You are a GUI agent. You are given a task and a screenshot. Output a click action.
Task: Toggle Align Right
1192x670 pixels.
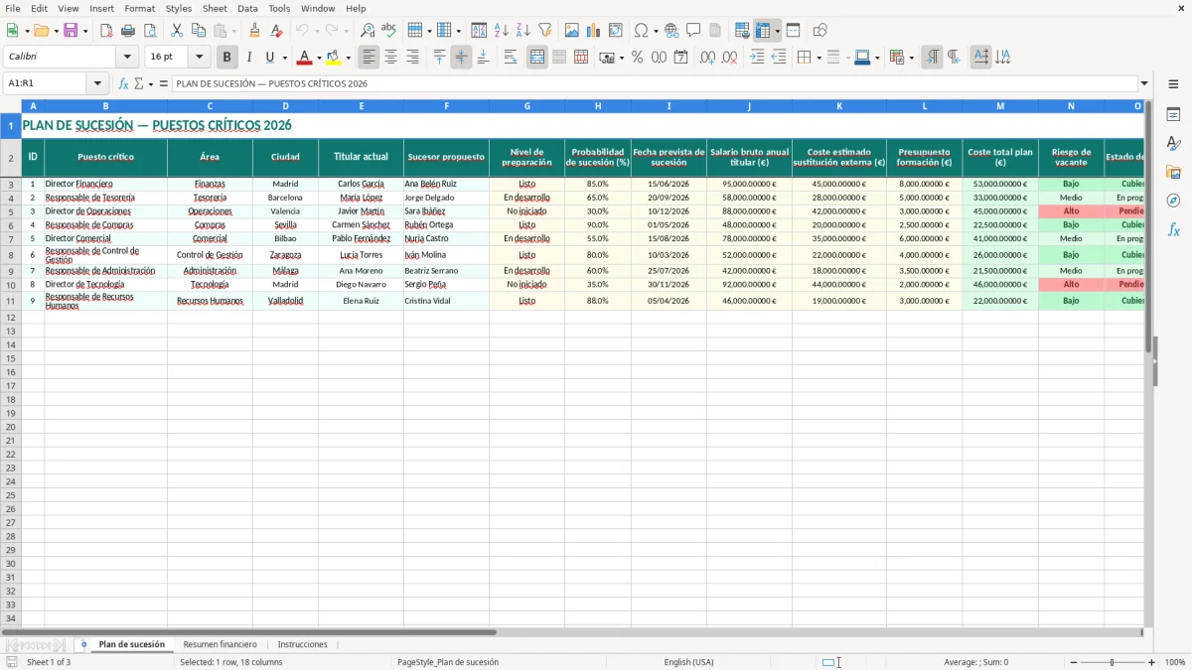[412, 58]
